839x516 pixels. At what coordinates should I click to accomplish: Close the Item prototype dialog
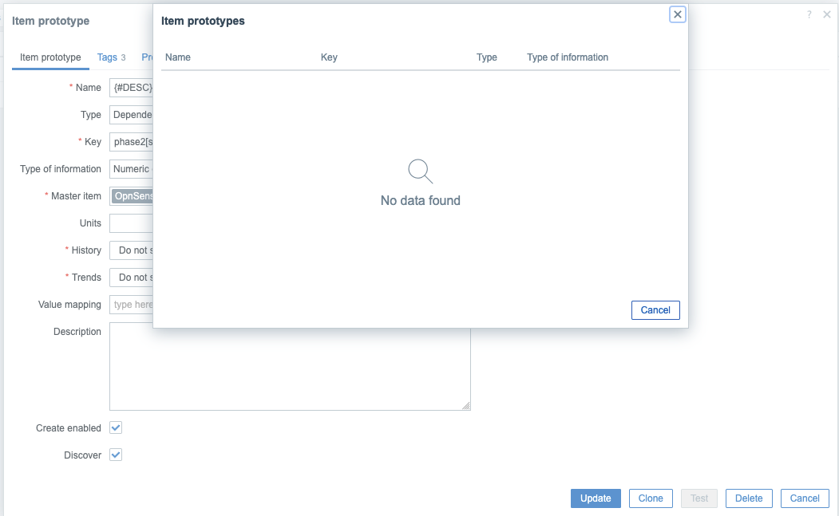coord(827,15)
